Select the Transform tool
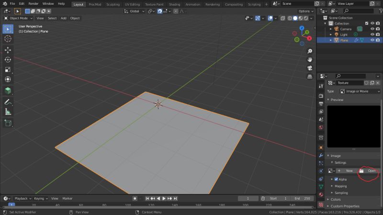 (8, 79)
